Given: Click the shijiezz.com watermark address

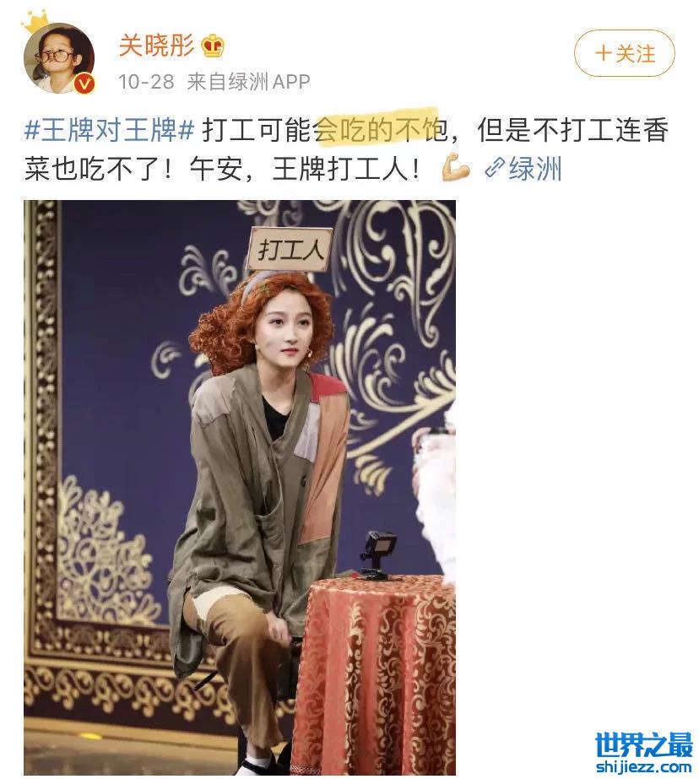Looking at the screenshot, I should pyautogui.click(x=643, y=766).
